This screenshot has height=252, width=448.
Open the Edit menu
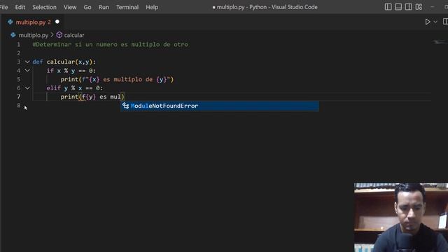coord(20,7)
